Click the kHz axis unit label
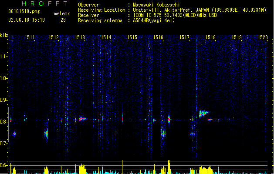The height and width of the screenshot is (174, 274). [x=4, y=35]
